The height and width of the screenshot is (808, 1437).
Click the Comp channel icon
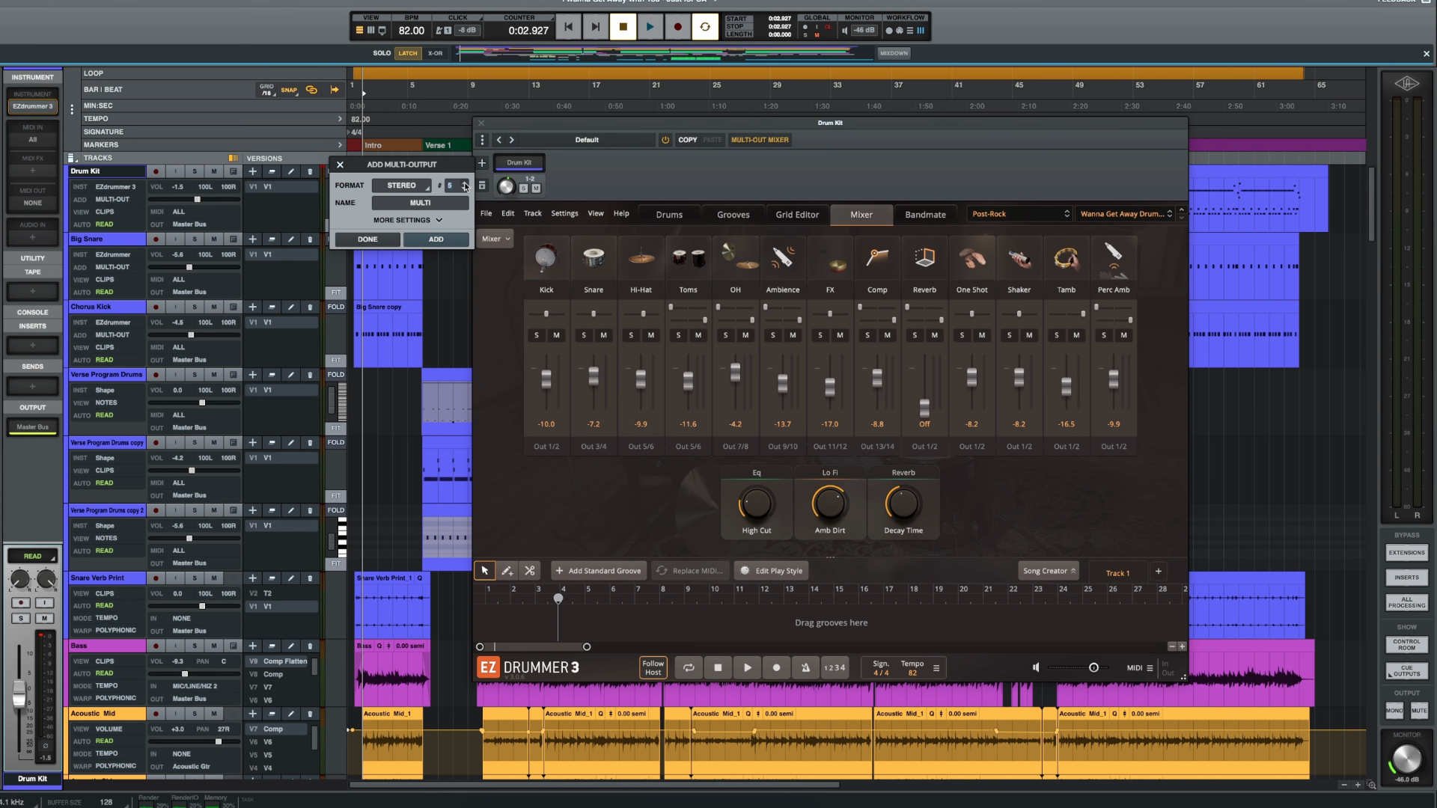click(877, 258)
